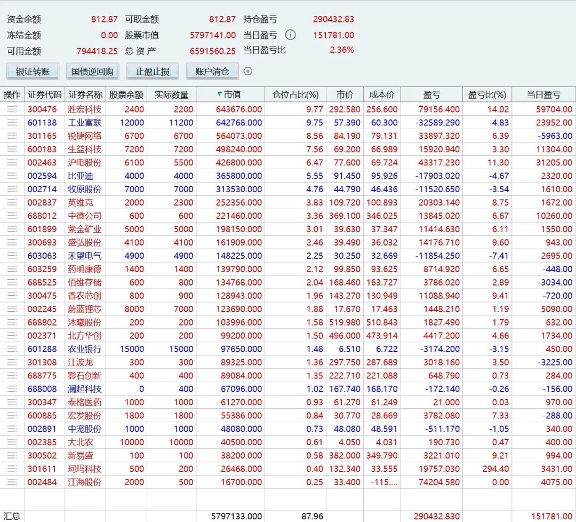Viewport: 576px width, 522px height.
Task: Click the 宏发股份 stock name
Action: click(x=84, y=415)
